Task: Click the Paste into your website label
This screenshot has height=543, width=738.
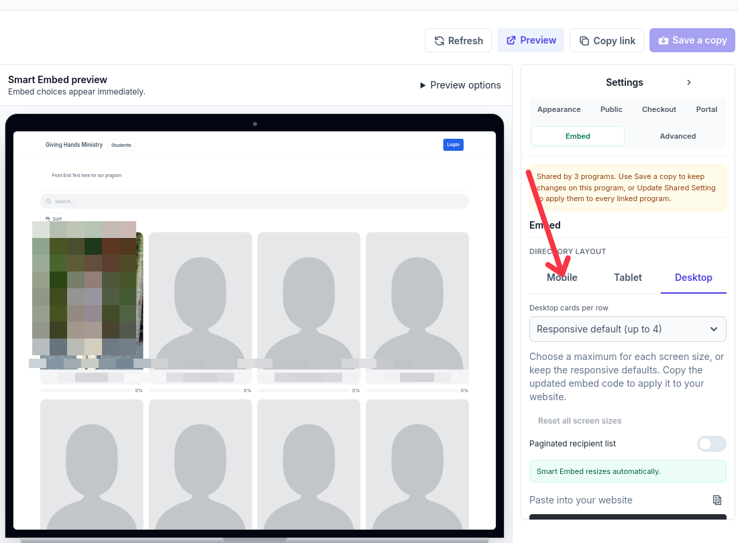Action: 580,499
